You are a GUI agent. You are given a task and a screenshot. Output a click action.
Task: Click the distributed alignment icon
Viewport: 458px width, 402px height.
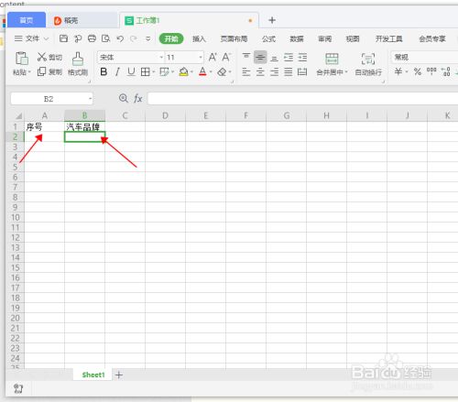point(302,72)
